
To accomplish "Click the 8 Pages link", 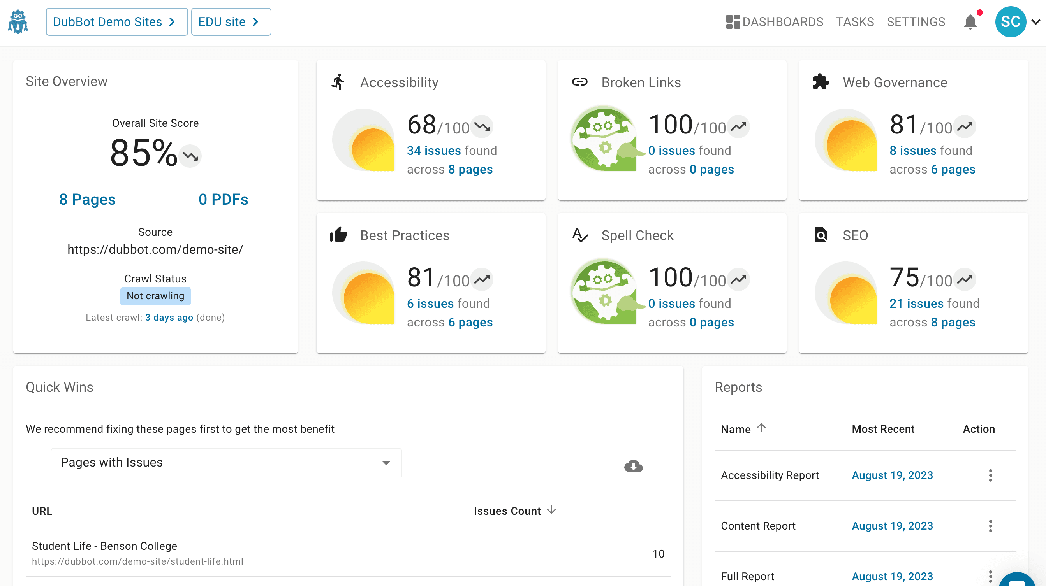I will 87,199.
